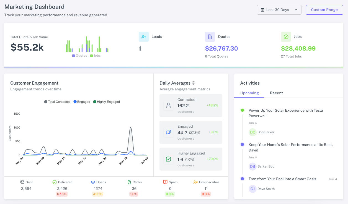
Task: Click the Quotes document icon
Action: pos(210,37)
